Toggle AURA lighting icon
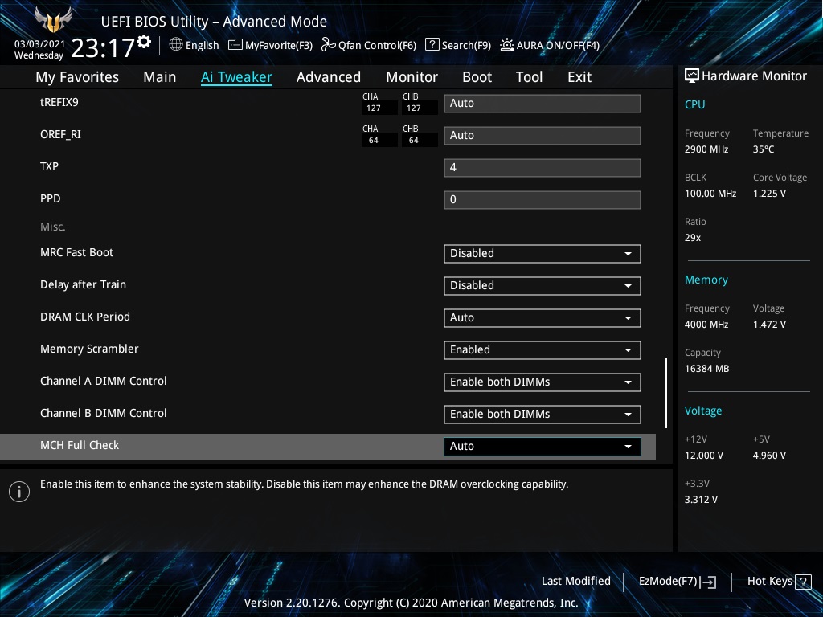 (x=506, y=45)
